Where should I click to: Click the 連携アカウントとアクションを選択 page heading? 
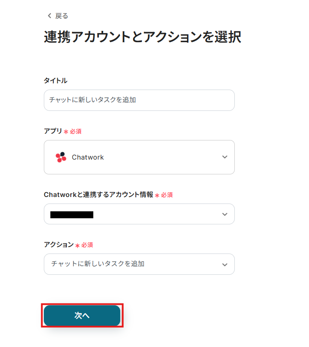[x=142, y=37]
